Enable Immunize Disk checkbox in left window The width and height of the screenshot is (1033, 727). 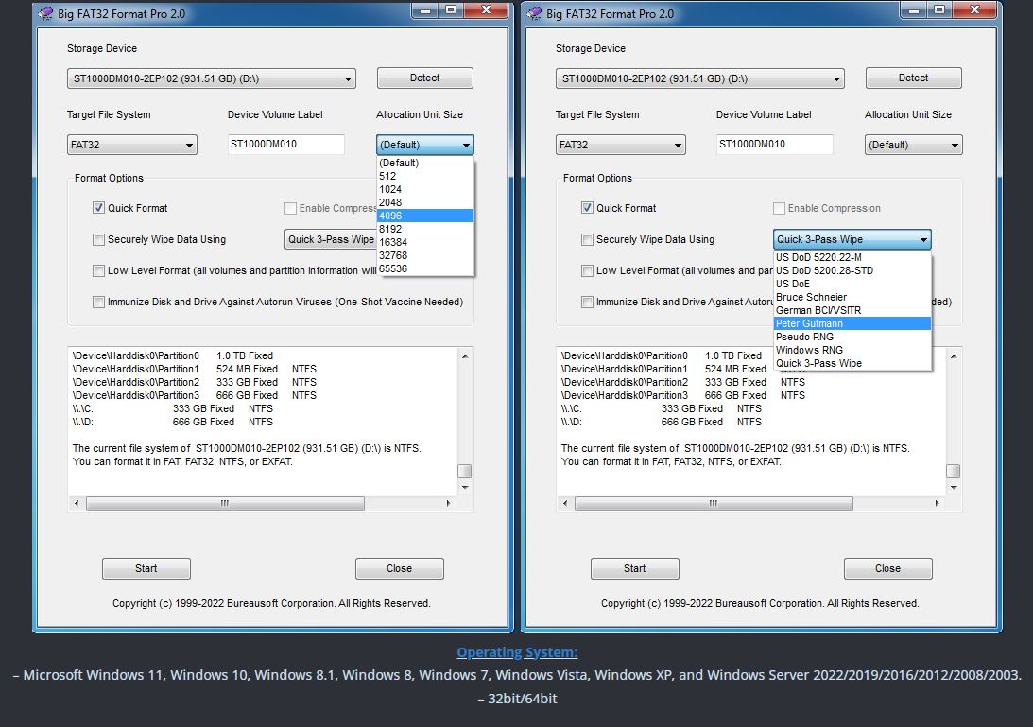[98, 302]
